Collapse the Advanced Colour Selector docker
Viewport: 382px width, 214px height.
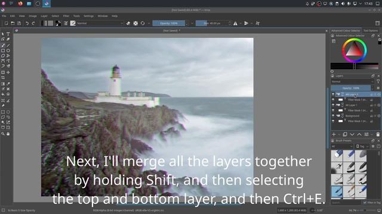pyautogui.click(x=332, y=36)
